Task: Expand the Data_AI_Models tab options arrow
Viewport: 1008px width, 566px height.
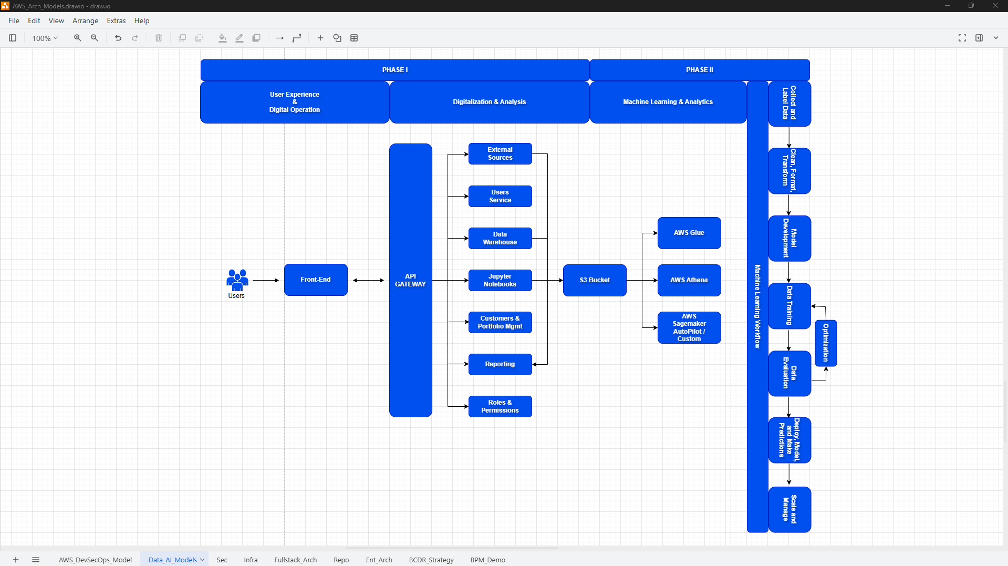Action: [202, 560]
